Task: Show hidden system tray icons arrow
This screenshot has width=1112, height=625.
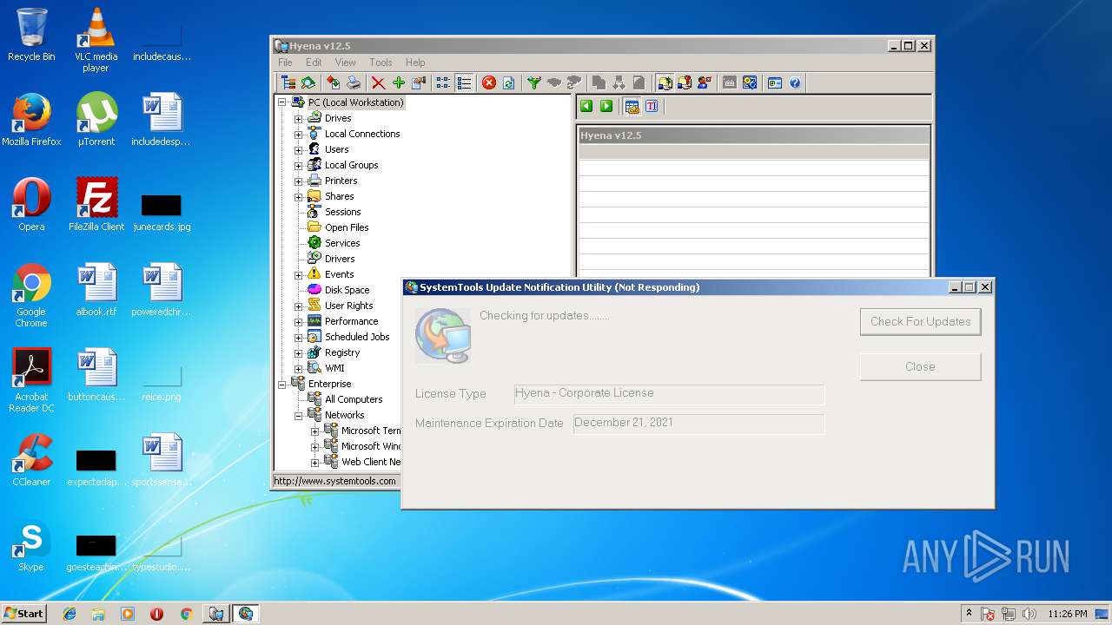Action: pos(969,614)
